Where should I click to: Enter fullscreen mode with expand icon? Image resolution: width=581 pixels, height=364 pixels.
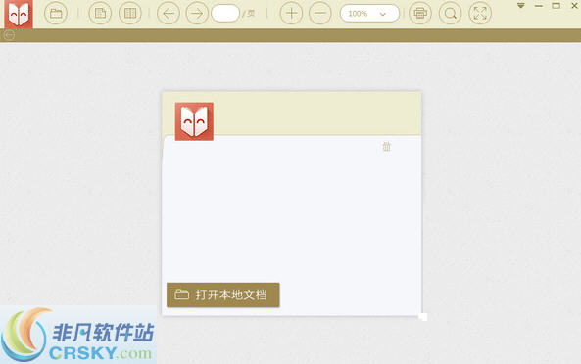point(480,14)
